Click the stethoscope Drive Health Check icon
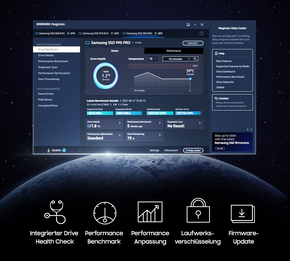290x261 pixels. pyautogui.click(x=55, y=212)
